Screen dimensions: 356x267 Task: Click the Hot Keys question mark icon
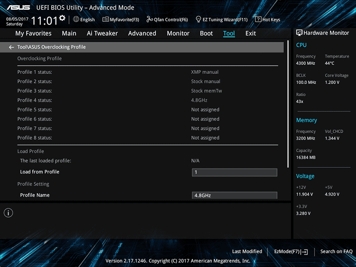point(258,19)
